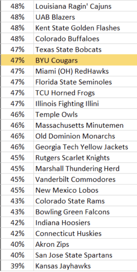The image size is (137, 272).
Task: Click the 47% cell beside BYU Cougars
Action: (x=17, y=60)
